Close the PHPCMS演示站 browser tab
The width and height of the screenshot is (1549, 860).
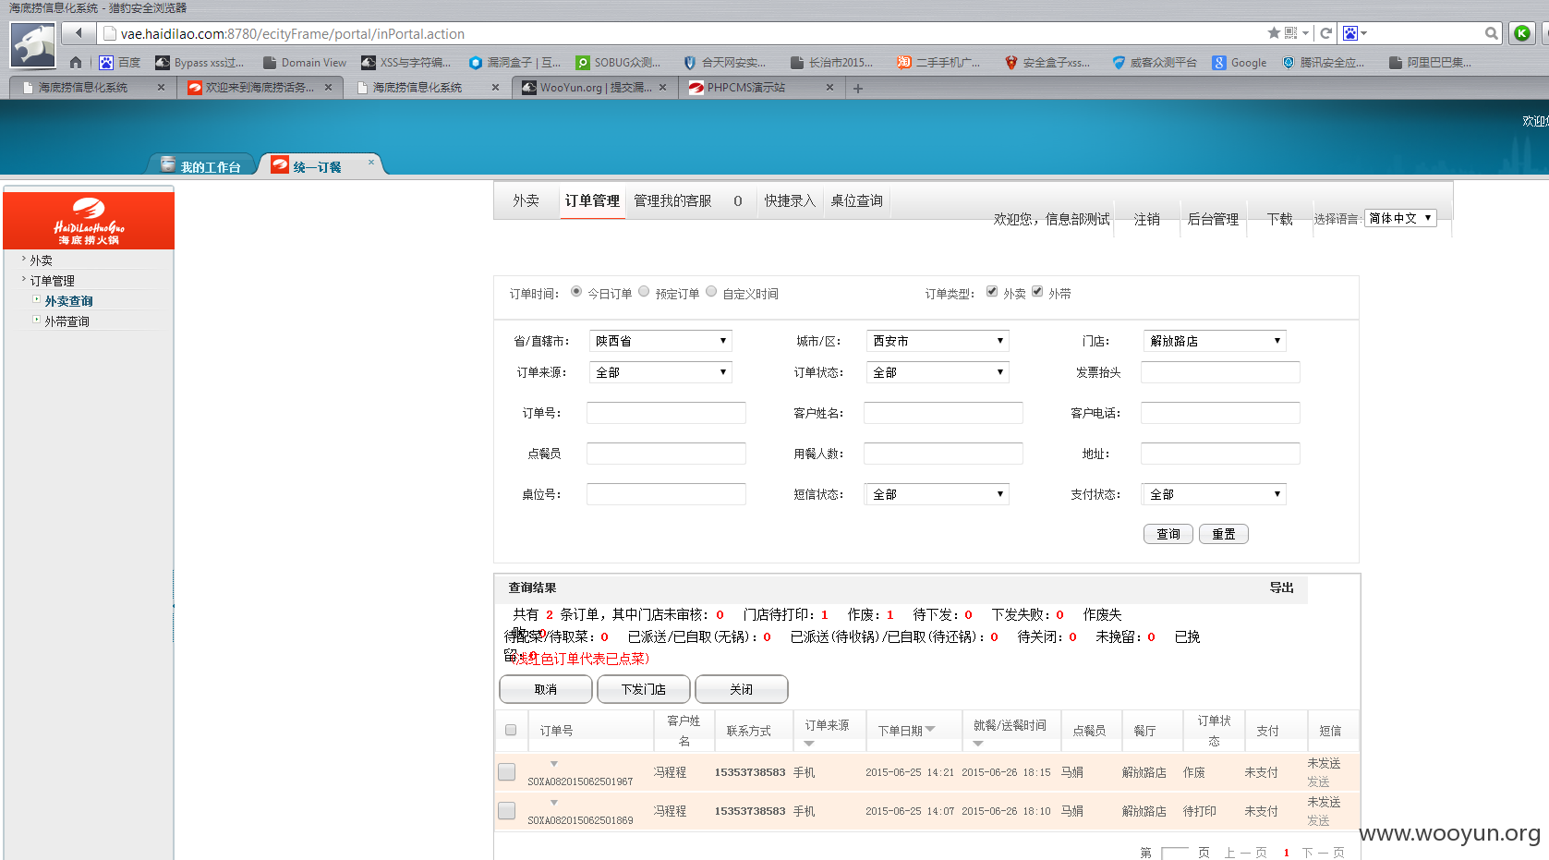(829, 88)
